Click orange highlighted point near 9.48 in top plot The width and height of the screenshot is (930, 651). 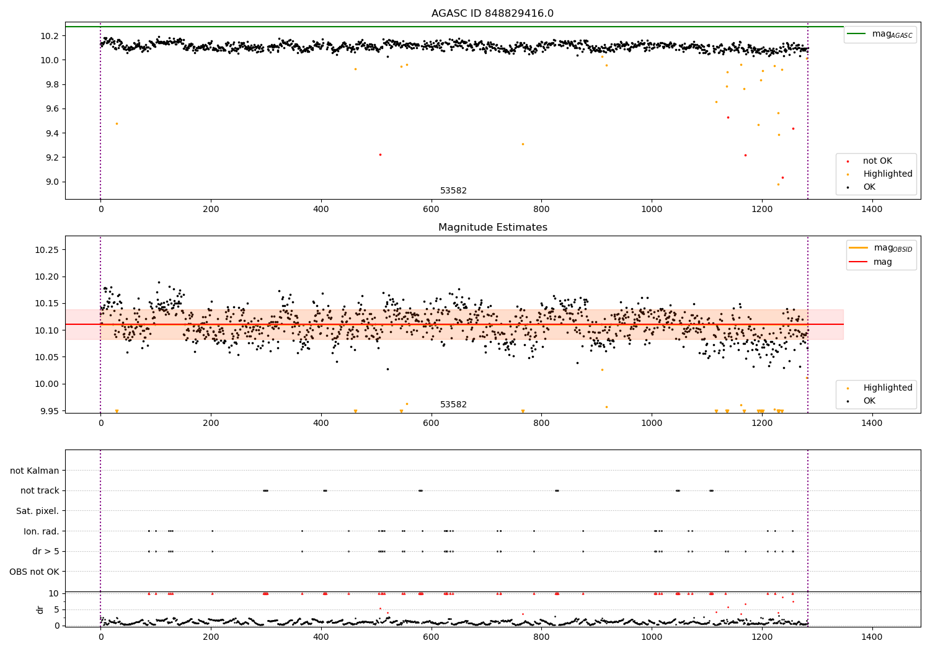point(116,123)
